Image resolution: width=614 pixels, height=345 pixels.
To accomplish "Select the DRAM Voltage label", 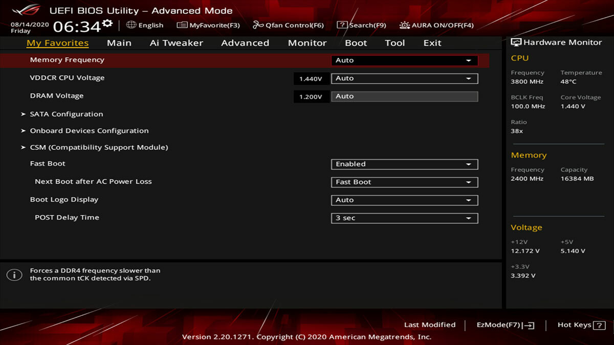I will [57, 96].
